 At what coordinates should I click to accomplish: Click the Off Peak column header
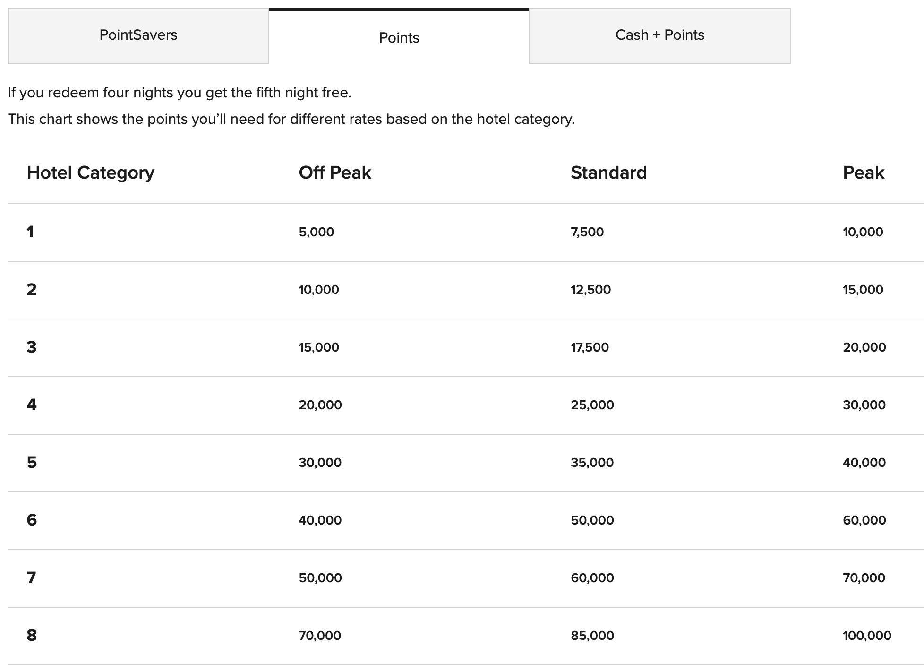(335, 172)
